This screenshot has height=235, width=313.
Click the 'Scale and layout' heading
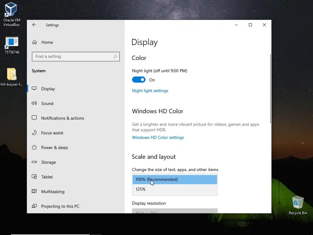pyautogui.click(x=154, y=157)
